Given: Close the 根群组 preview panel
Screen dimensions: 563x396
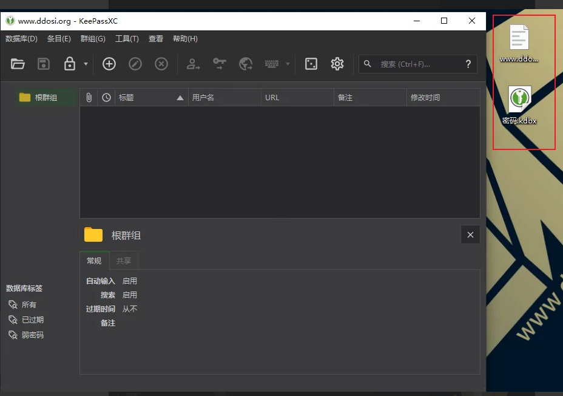Looking at the screenshot, I should click(470, 234).
